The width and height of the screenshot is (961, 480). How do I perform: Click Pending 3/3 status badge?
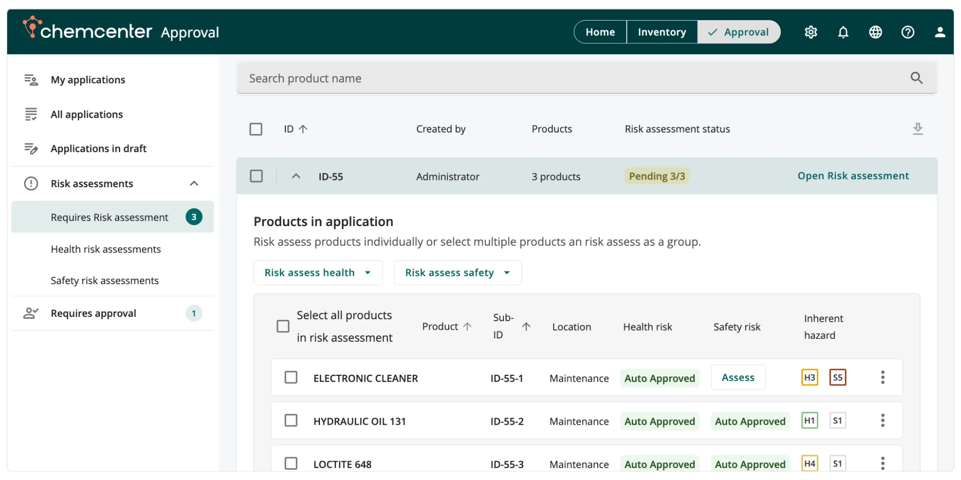(x=657, y=176)
